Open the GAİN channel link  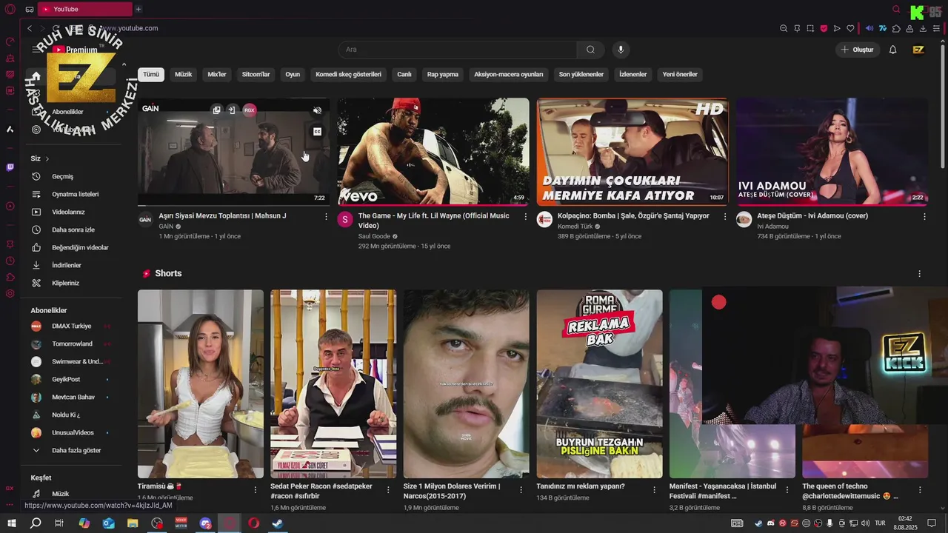[x=166, y=227]
